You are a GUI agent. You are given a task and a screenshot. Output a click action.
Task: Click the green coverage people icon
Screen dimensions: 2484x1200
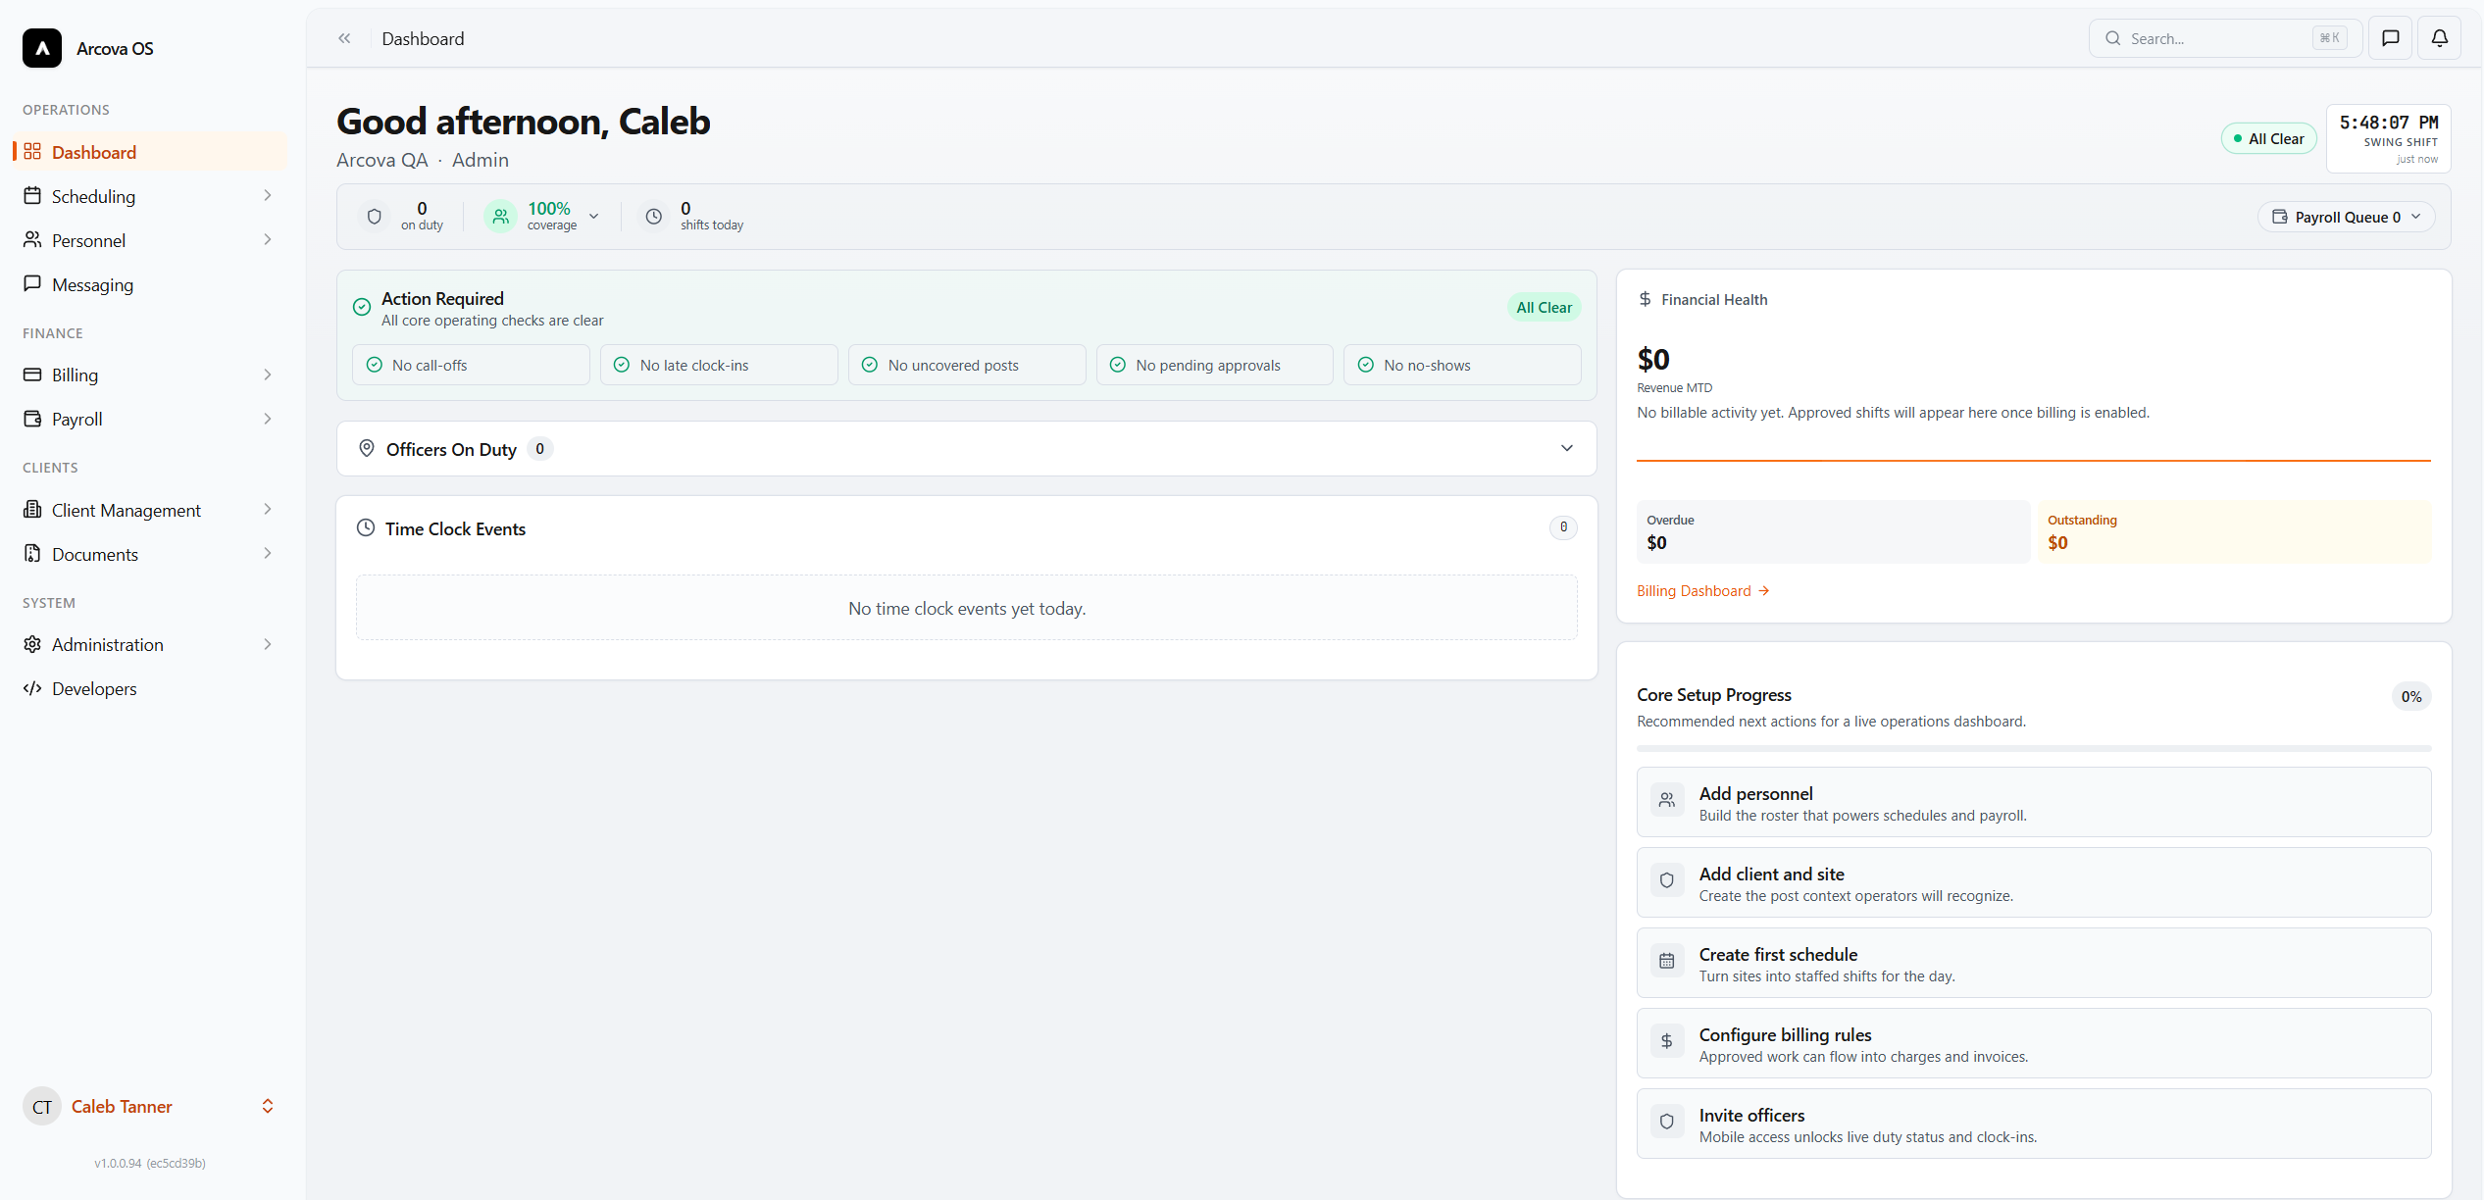(x=500, y=216)
